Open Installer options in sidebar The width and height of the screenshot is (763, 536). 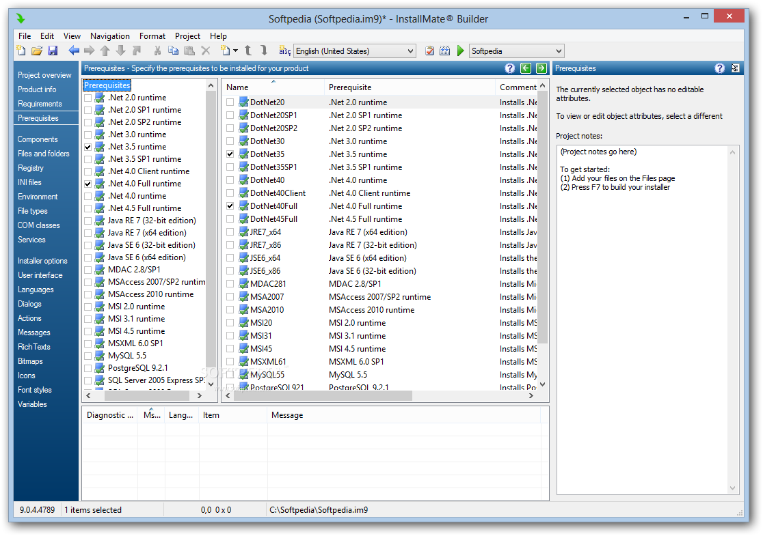point(42,261)
